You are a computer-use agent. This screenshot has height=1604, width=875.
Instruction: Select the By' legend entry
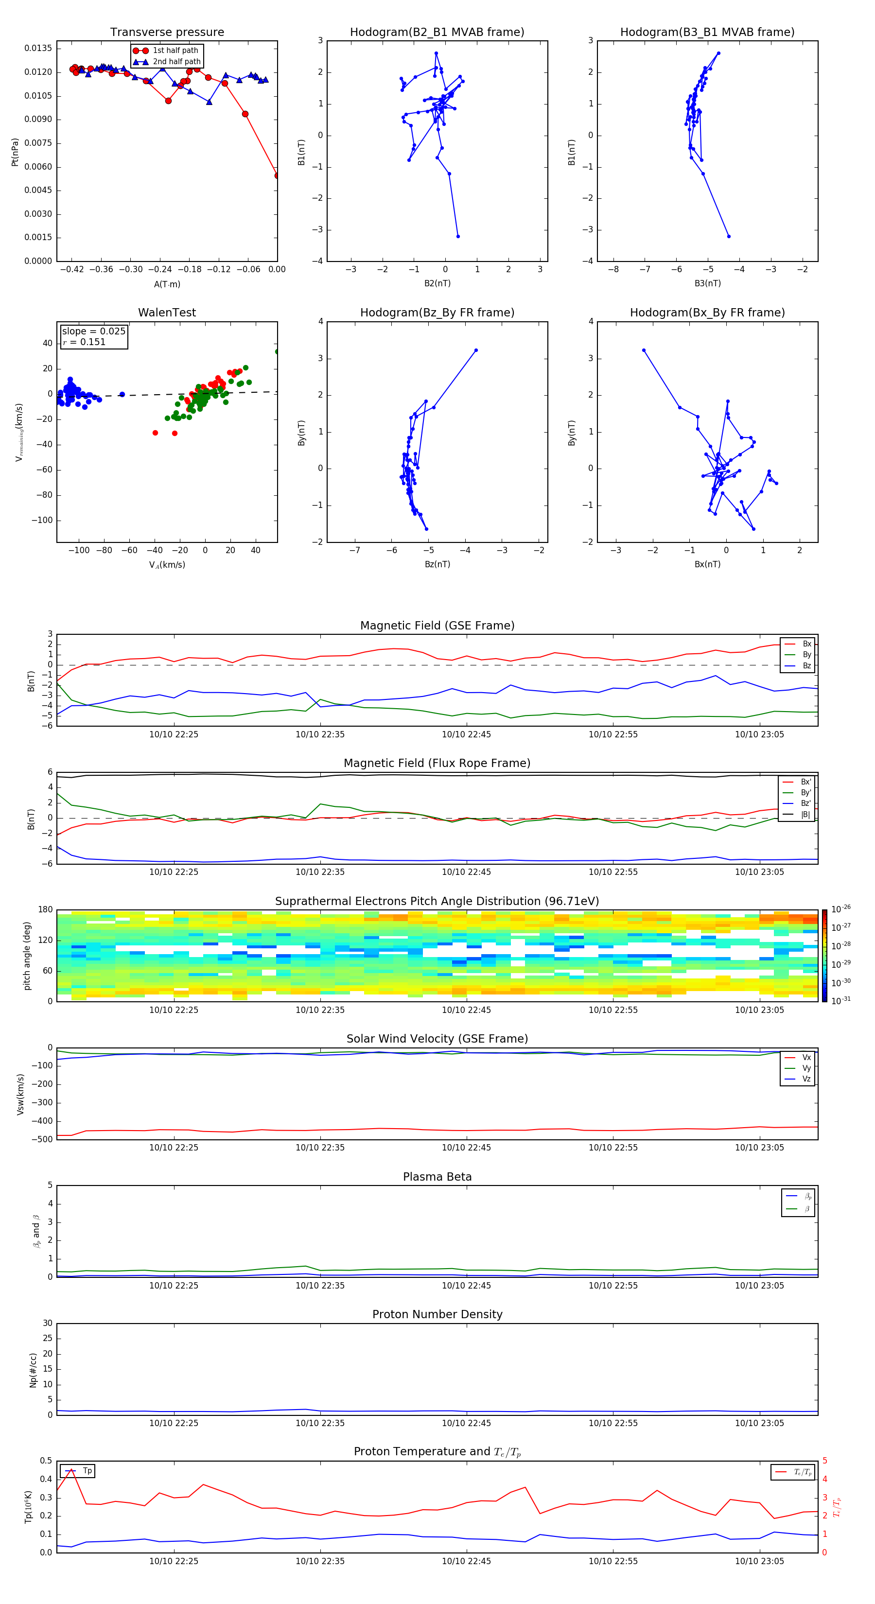tap(797, 793)
